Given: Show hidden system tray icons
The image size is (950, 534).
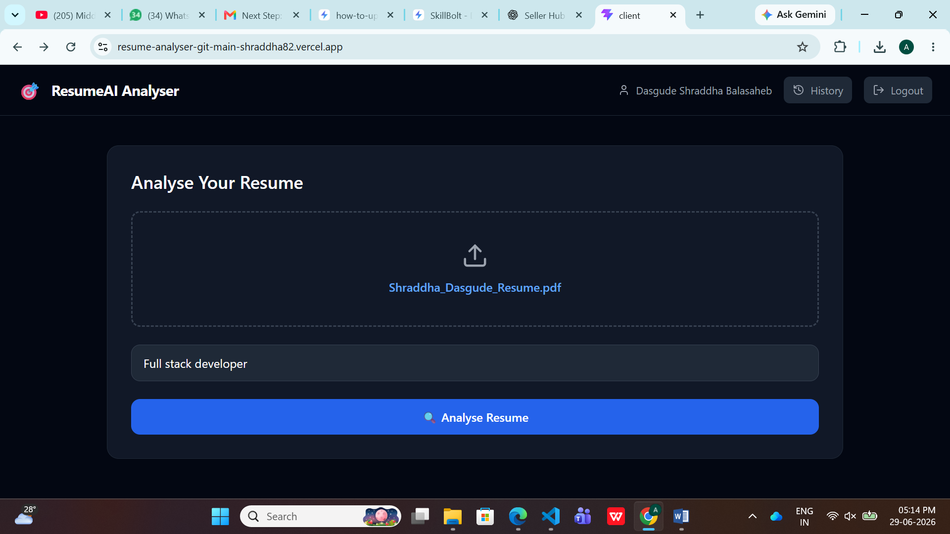Looking at the screenshot, I should 753,517.
